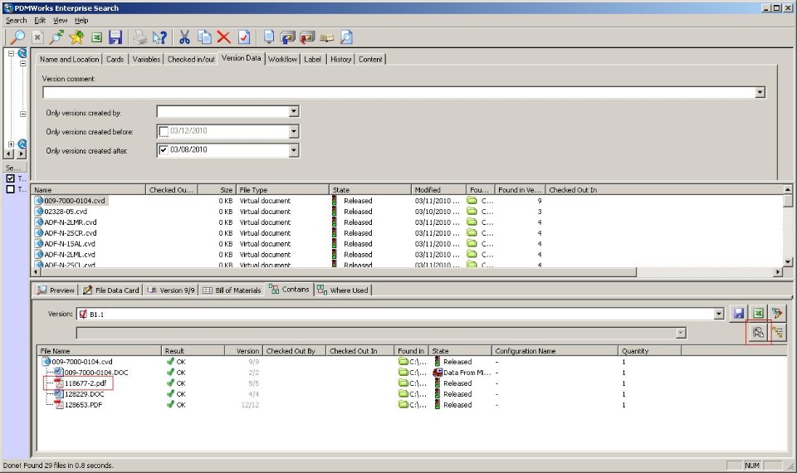Check the second unchecked box in left list
797x473 pixels.
tap(10, 189)
